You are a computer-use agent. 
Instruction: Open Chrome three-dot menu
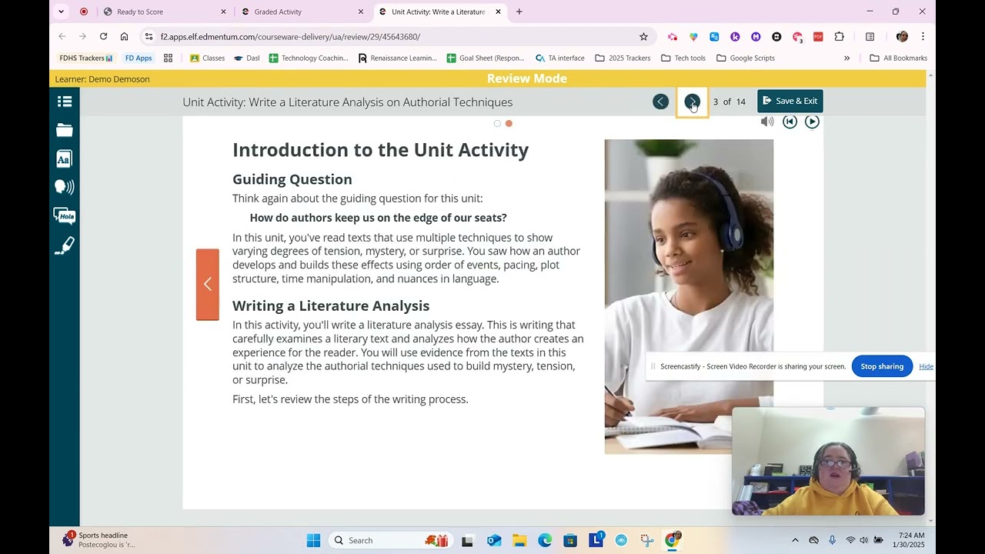click(923, 36)
